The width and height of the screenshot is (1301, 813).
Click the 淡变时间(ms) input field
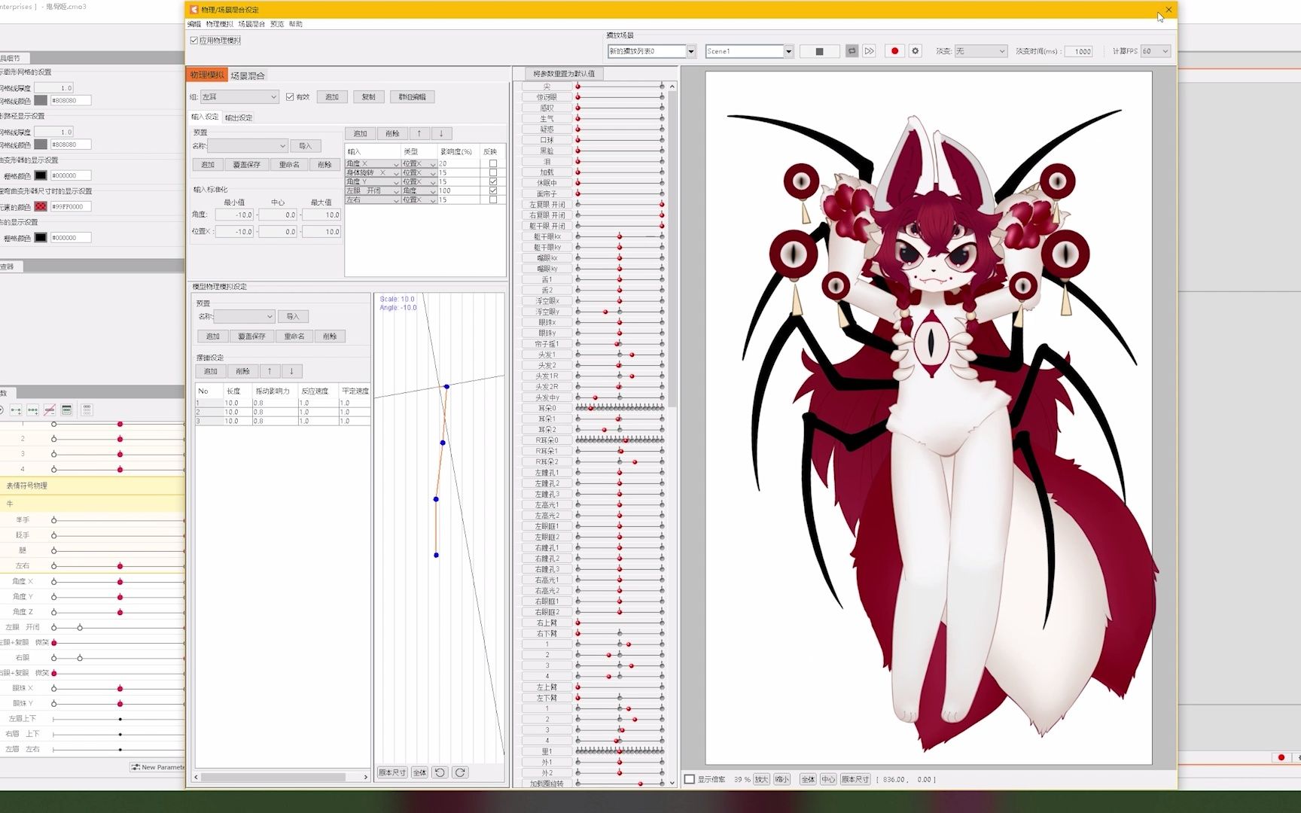pyautogui.click(x=1079, y=51)
